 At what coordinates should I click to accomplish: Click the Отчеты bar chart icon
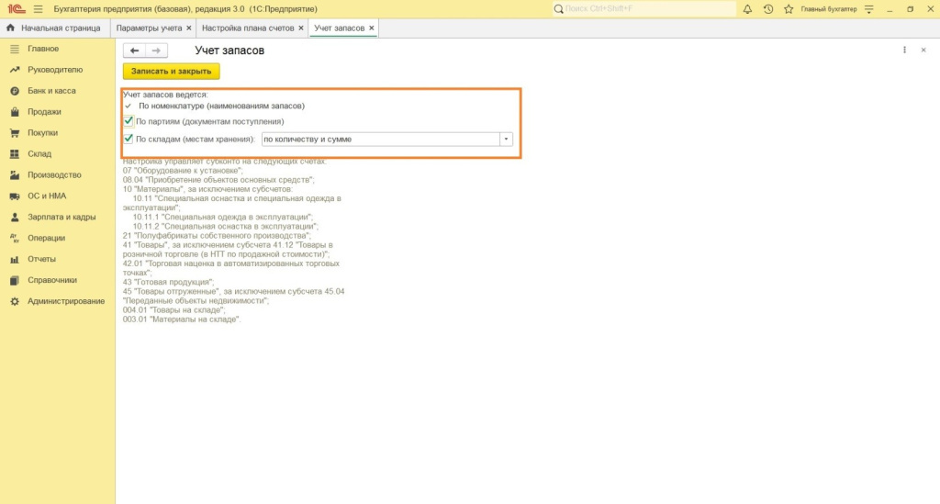point(15,259)
